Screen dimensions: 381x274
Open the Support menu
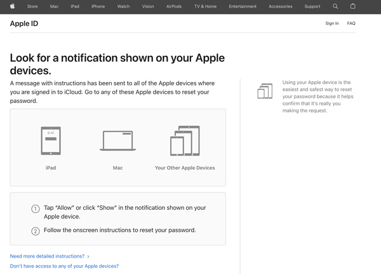(312, 6)
